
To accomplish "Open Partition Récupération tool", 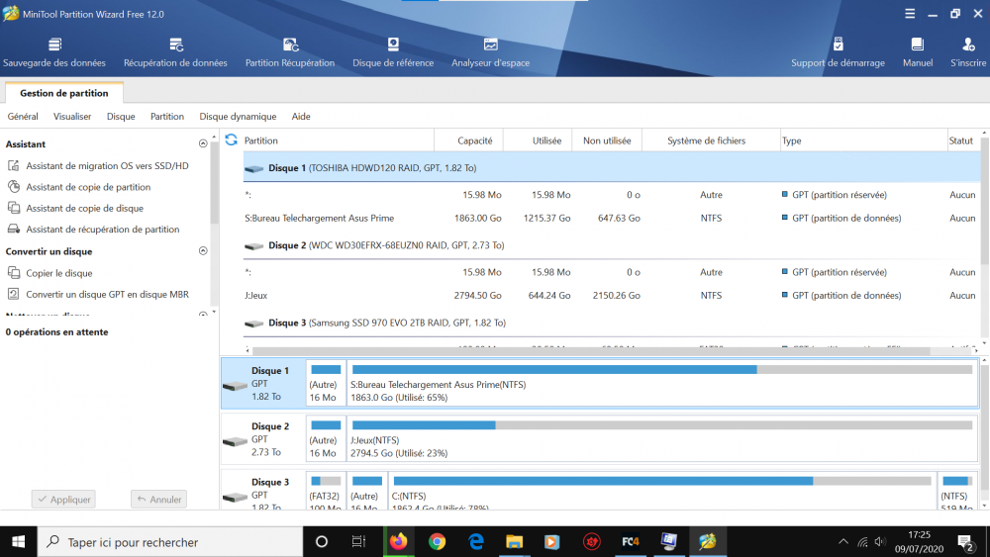I will coord(290,52).
